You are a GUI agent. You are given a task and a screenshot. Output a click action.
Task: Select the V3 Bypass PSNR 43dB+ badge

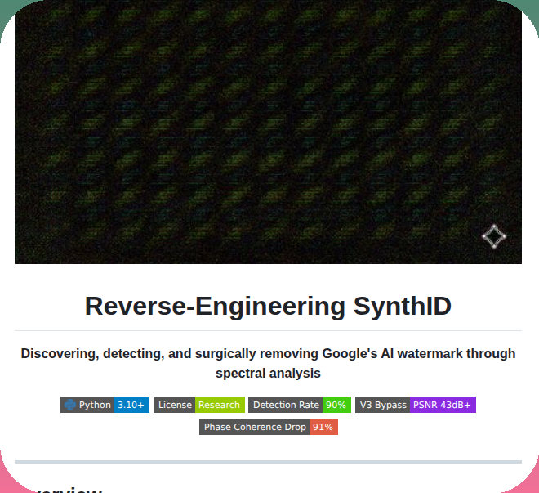(x=415, y=405)
